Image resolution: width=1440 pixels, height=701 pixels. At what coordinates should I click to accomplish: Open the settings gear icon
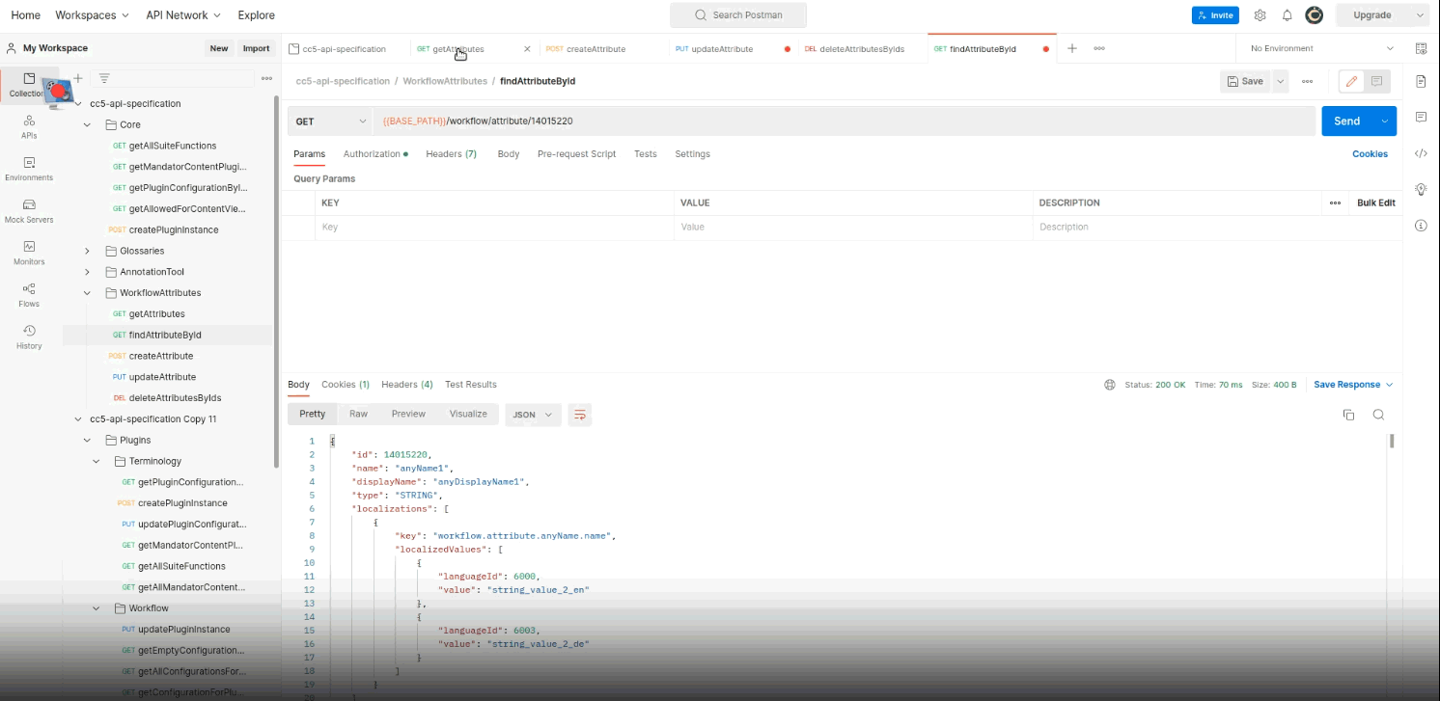point(1260,15)
